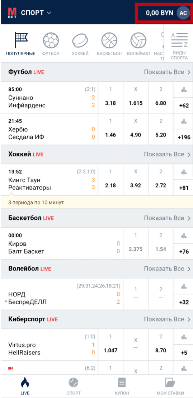Select the Футбол soccer ball icon
This screenshot has width=193, height=398.
click(51, 40)
